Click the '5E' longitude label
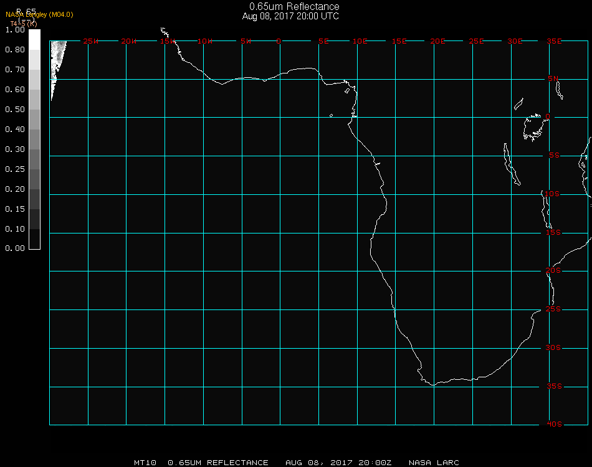The width and height of the screenshot is (592, 467). pos(323,41)
